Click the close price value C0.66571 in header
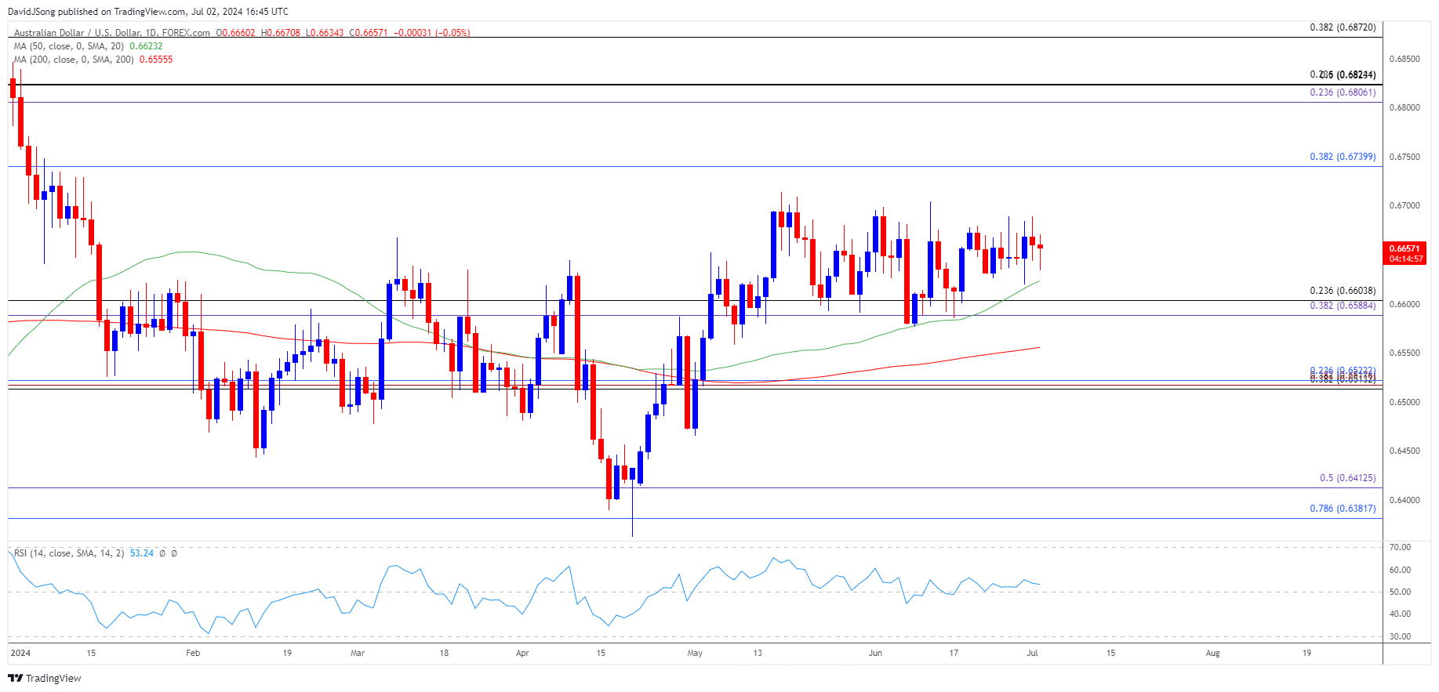Viewport: 1439px width, 692px height. pyautogui.click(x=369, y=33)
